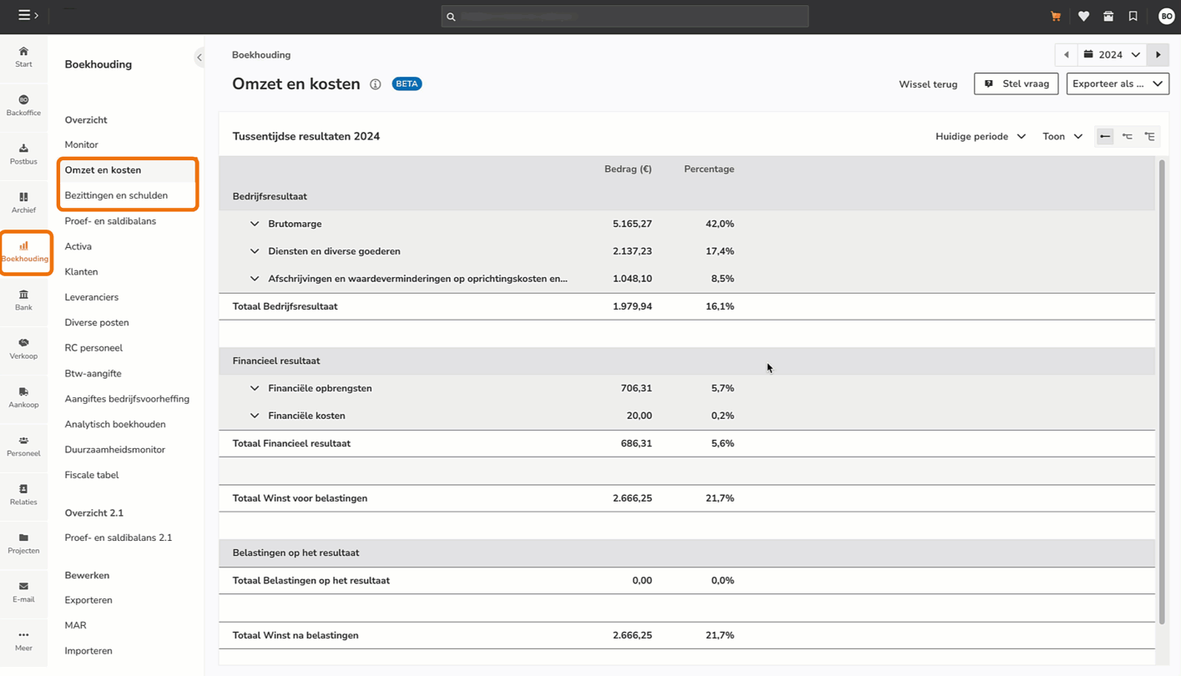This screenshot has width=1181, height=676.
Task: Expand the Brutomarge row
Action: coord(255,224)
